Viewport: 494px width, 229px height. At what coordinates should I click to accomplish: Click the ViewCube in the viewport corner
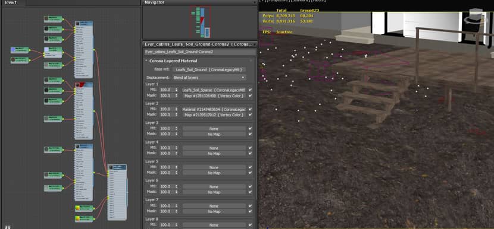click(x=476, y=15)
